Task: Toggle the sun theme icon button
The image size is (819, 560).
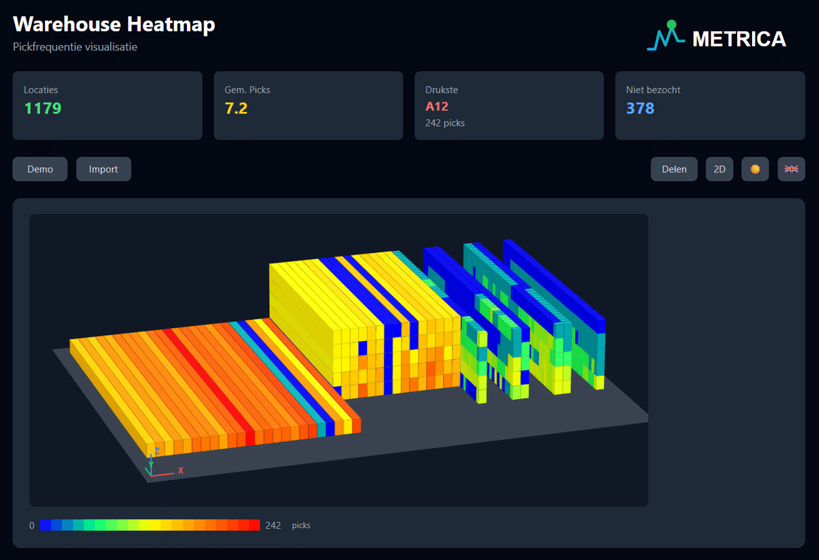Action: point(755,169)
